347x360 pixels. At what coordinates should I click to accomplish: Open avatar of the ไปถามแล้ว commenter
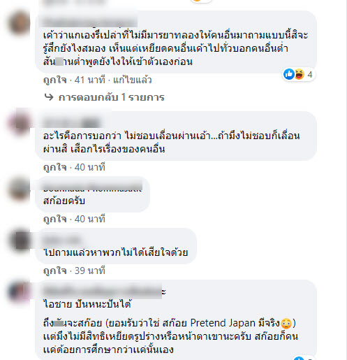pos(20,240)
